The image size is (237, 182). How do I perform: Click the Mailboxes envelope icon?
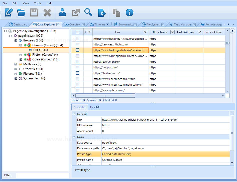point(20,64)
